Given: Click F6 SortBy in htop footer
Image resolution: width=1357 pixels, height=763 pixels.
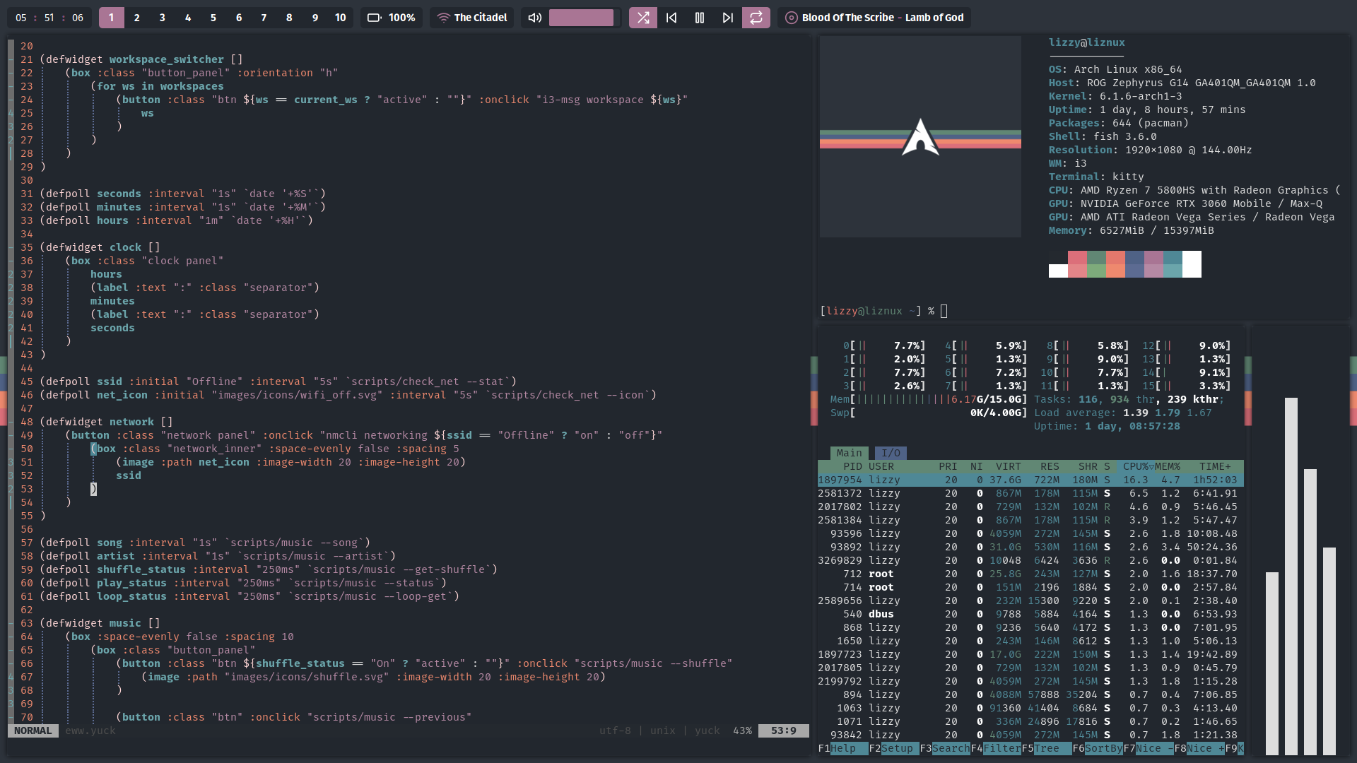Looking at the screenshot, I should 1103,748.
